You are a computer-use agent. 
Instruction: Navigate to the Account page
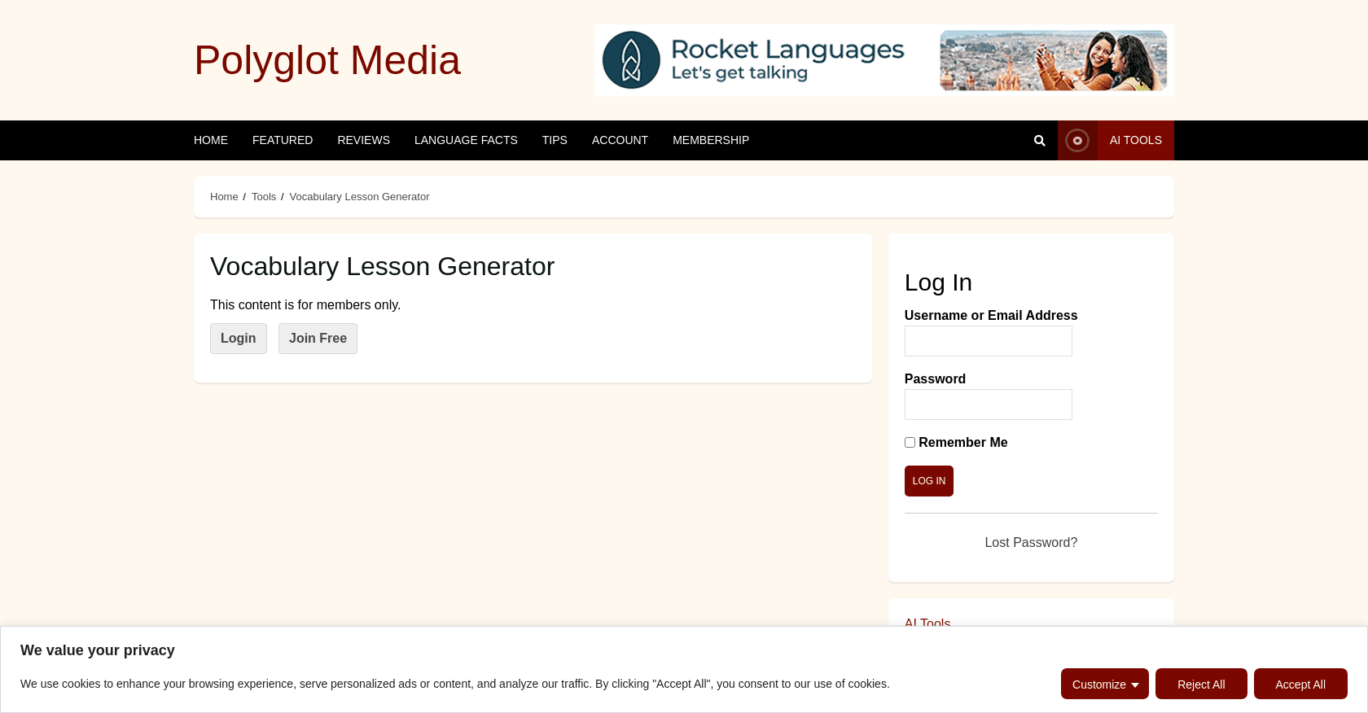(620, 140)
